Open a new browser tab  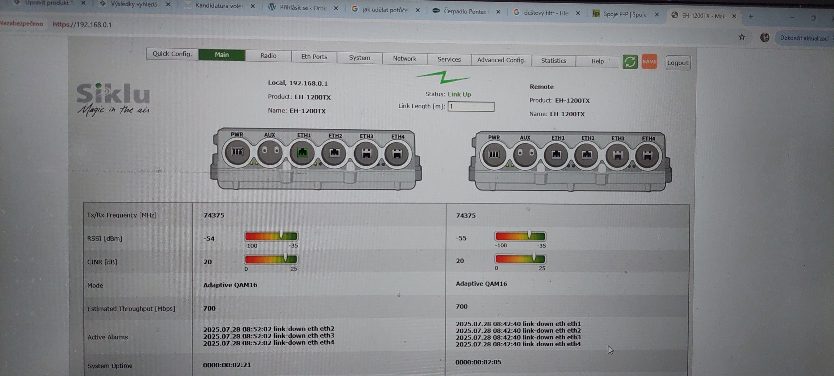[751, 17]
